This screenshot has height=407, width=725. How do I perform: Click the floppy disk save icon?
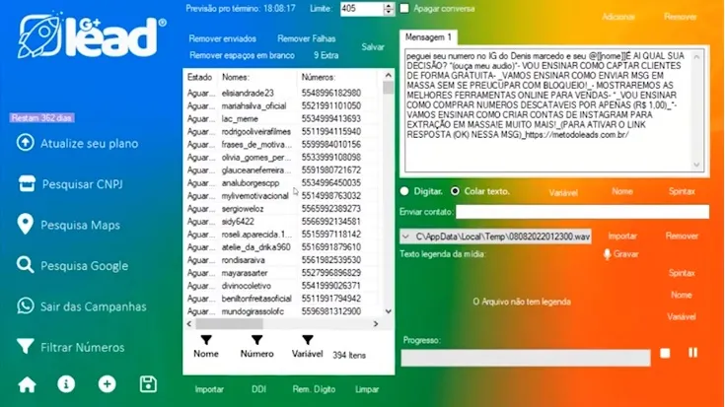(148, 384)
